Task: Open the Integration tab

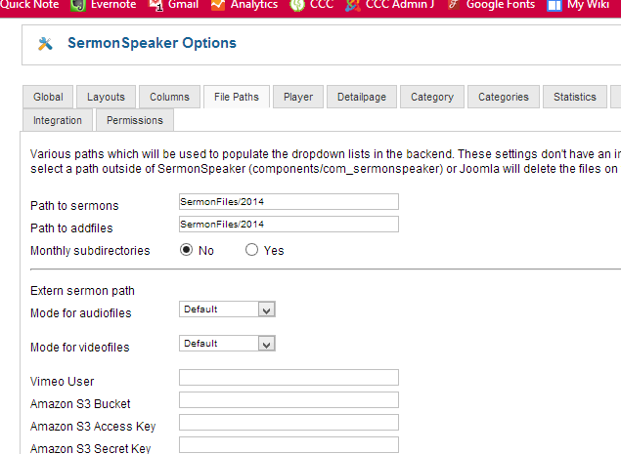Action: coord(58,120)
